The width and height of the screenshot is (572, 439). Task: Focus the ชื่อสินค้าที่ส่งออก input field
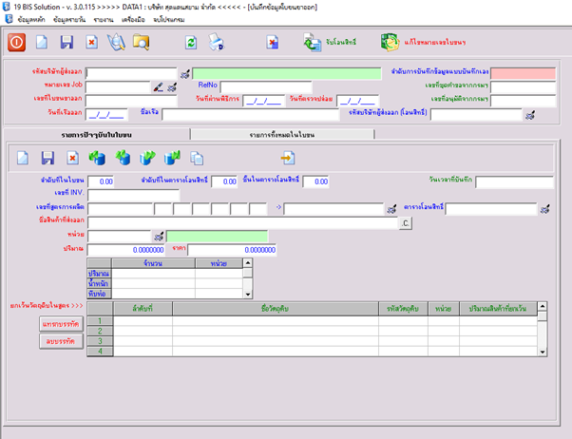point(242,223)
